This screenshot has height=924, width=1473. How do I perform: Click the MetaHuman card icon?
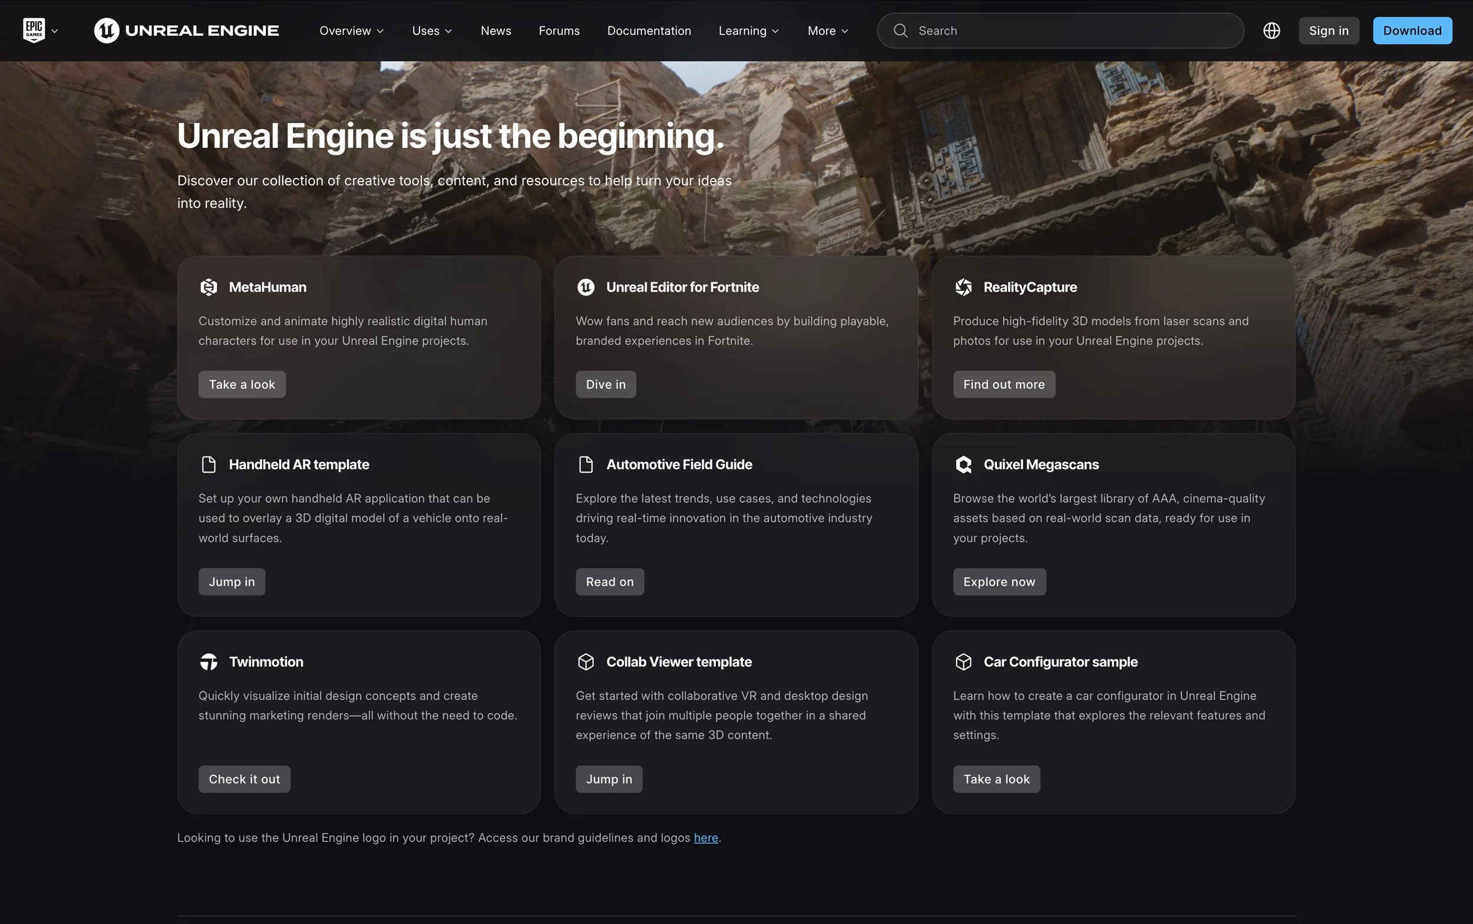[x=209, y=287]
